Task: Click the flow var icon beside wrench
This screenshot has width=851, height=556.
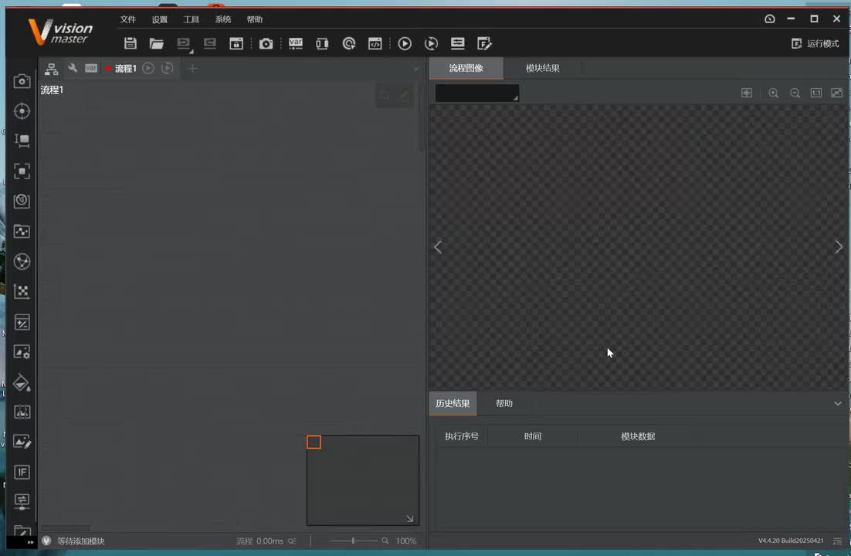Action: pos(91,68)
